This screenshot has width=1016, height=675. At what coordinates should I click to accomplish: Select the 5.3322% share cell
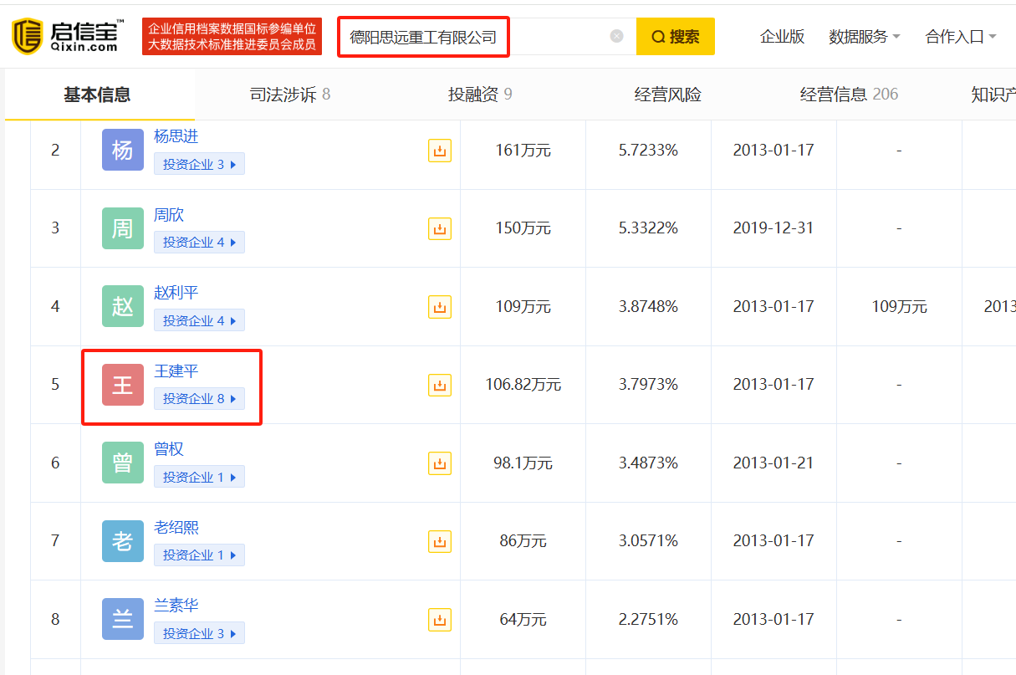click(648, 228)
